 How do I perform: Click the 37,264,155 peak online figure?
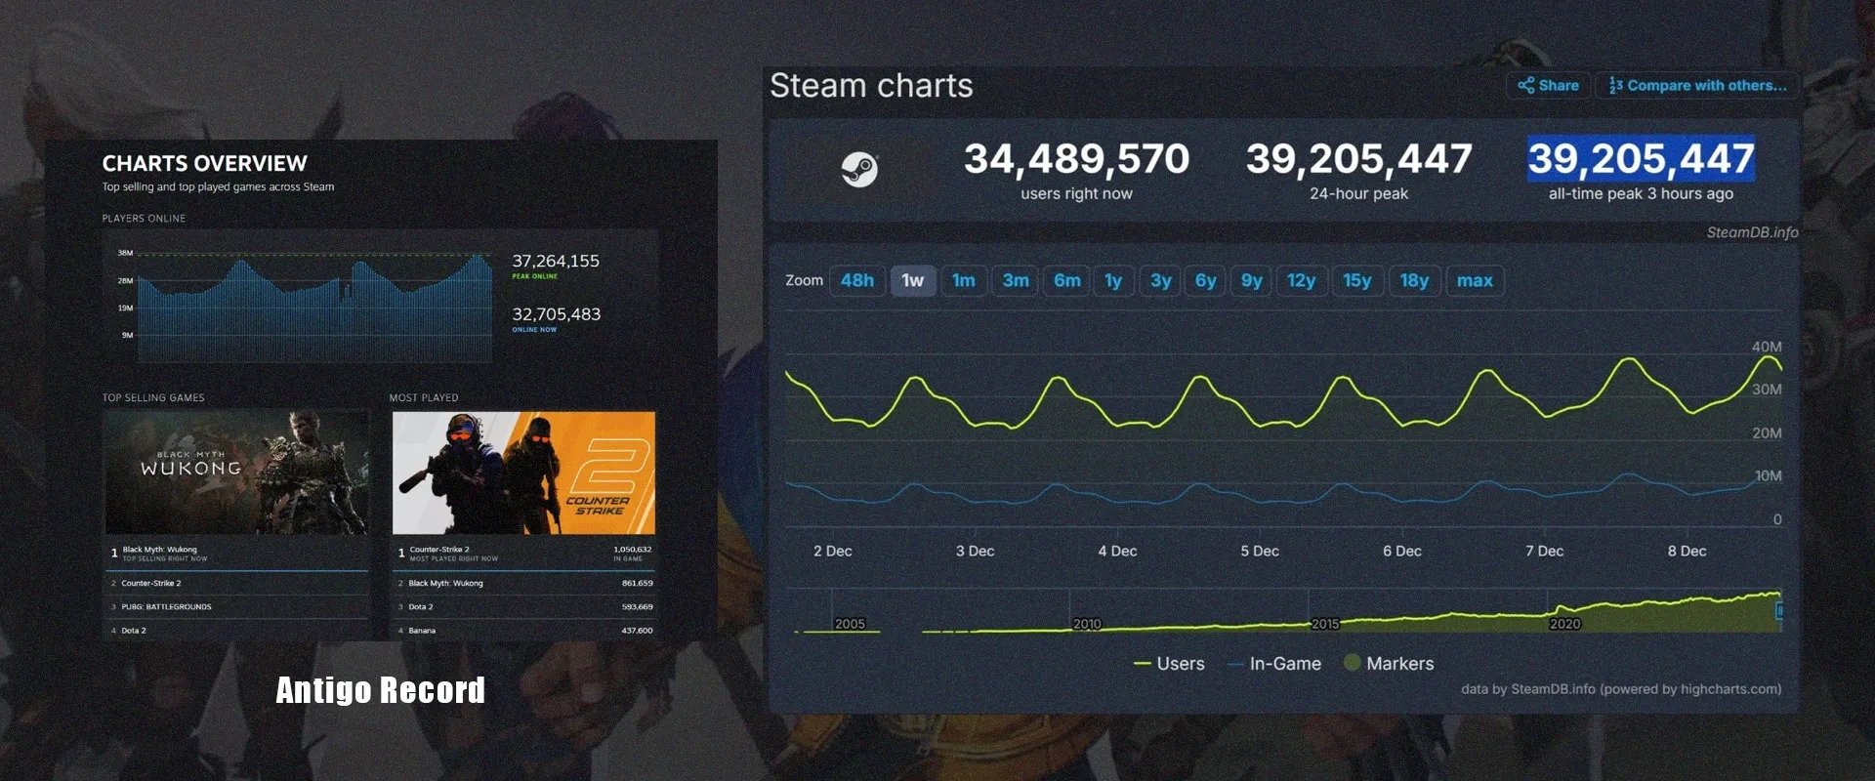(x=556, y=261)
